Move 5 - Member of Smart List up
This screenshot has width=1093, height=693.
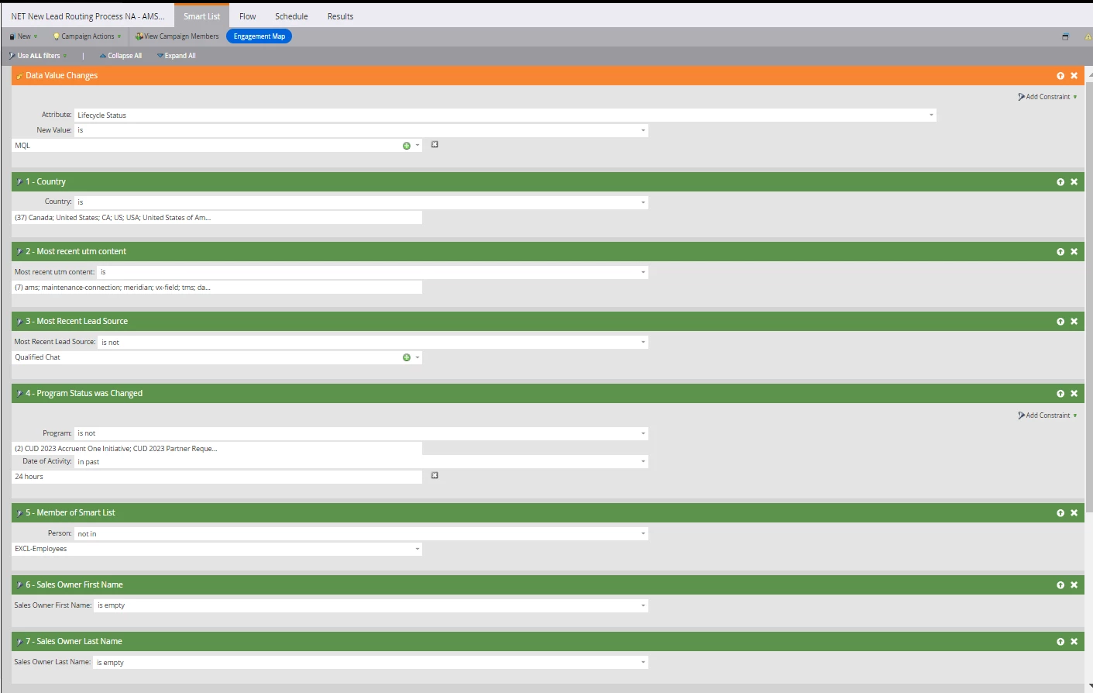(x=1060, y=513)
